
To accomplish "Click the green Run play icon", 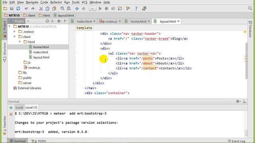I will [100, 8].
